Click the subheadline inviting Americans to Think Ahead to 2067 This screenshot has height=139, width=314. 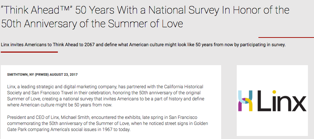[143, 45]
